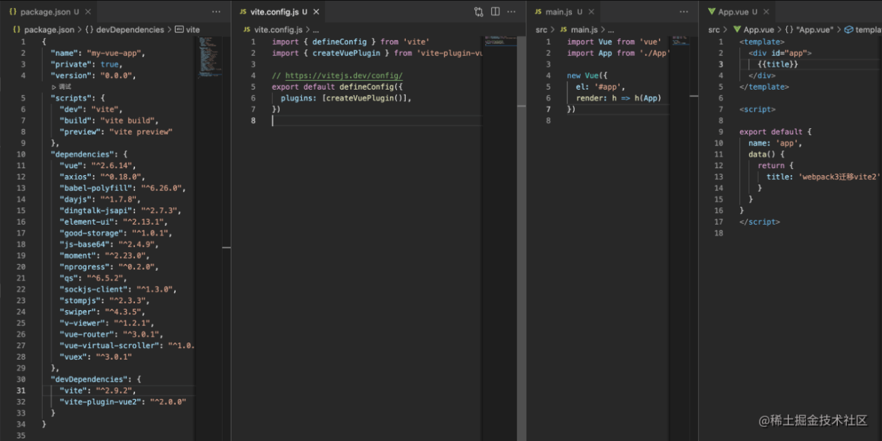The width and height of the screenshot is (882, 441).
Task: Click <div id="app"> line in App.vue
Action: coord(780,53)
